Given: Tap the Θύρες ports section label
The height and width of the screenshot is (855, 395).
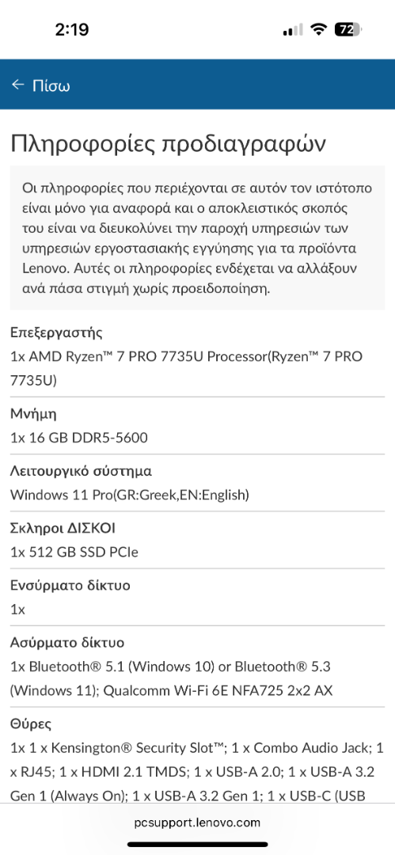Looking at the screenshot, I should tap(31, 724).
